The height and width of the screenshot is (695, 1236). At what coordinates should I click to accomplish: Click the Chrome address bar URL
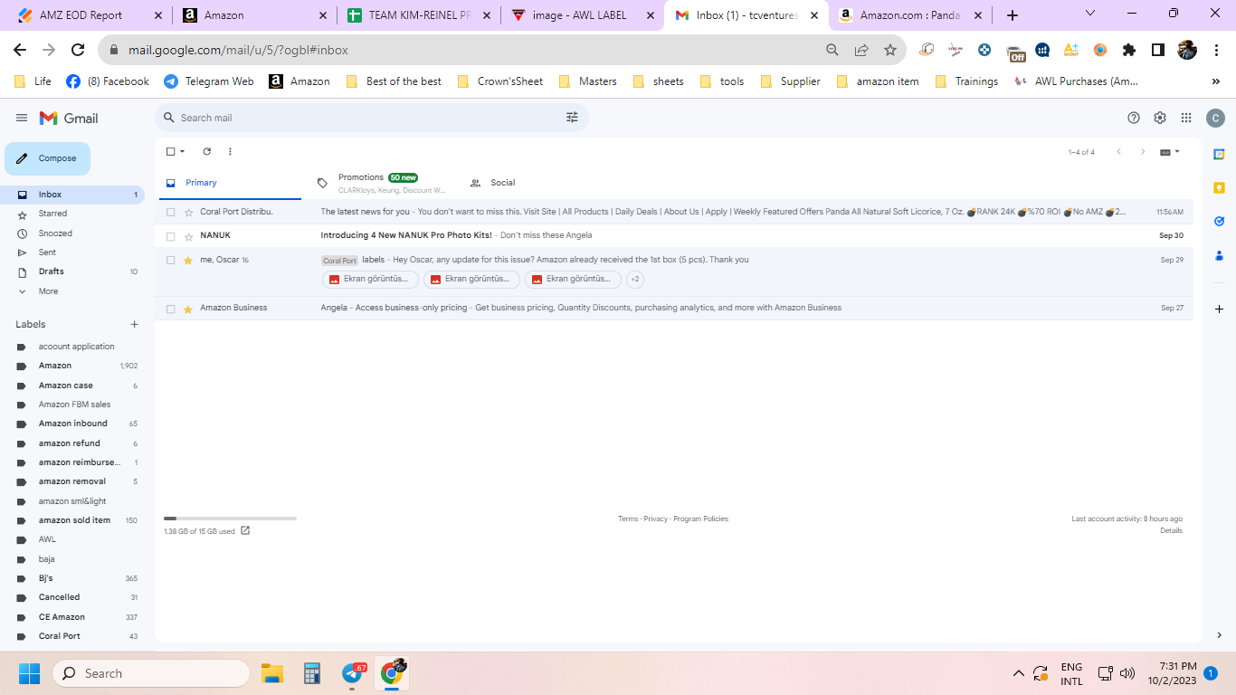coord(238,51)
